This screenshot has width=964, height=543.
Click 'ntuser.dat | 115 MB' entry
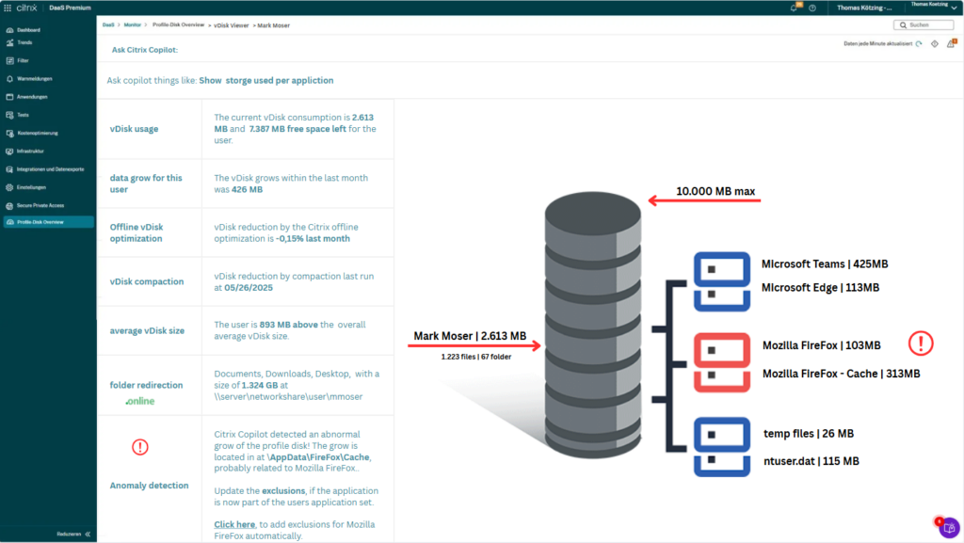tap(811, 461)
